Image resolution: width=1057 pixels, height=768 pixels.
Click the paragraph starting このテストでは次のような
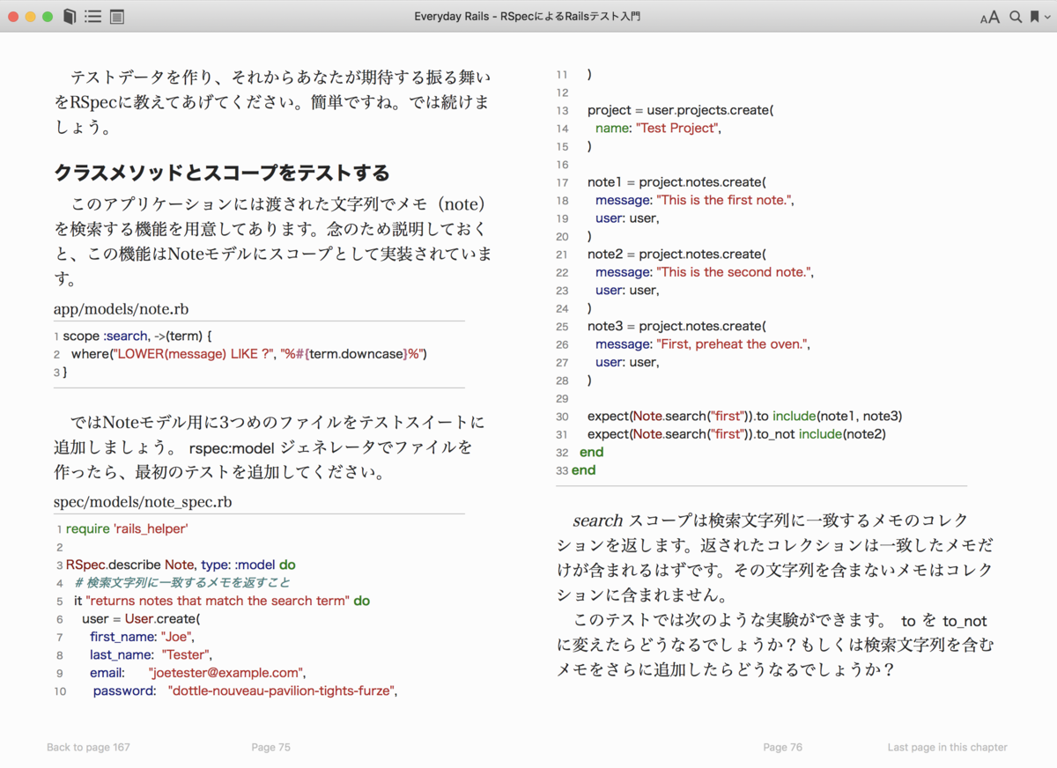pyautogui.click(x=775, y=646)
